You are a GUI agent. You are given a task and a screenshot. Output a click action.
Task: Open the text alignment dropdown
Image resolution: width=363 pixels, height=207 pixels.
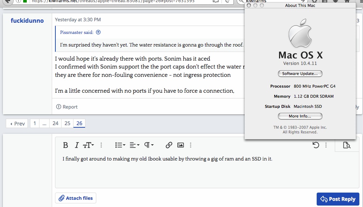click(135, 145)
